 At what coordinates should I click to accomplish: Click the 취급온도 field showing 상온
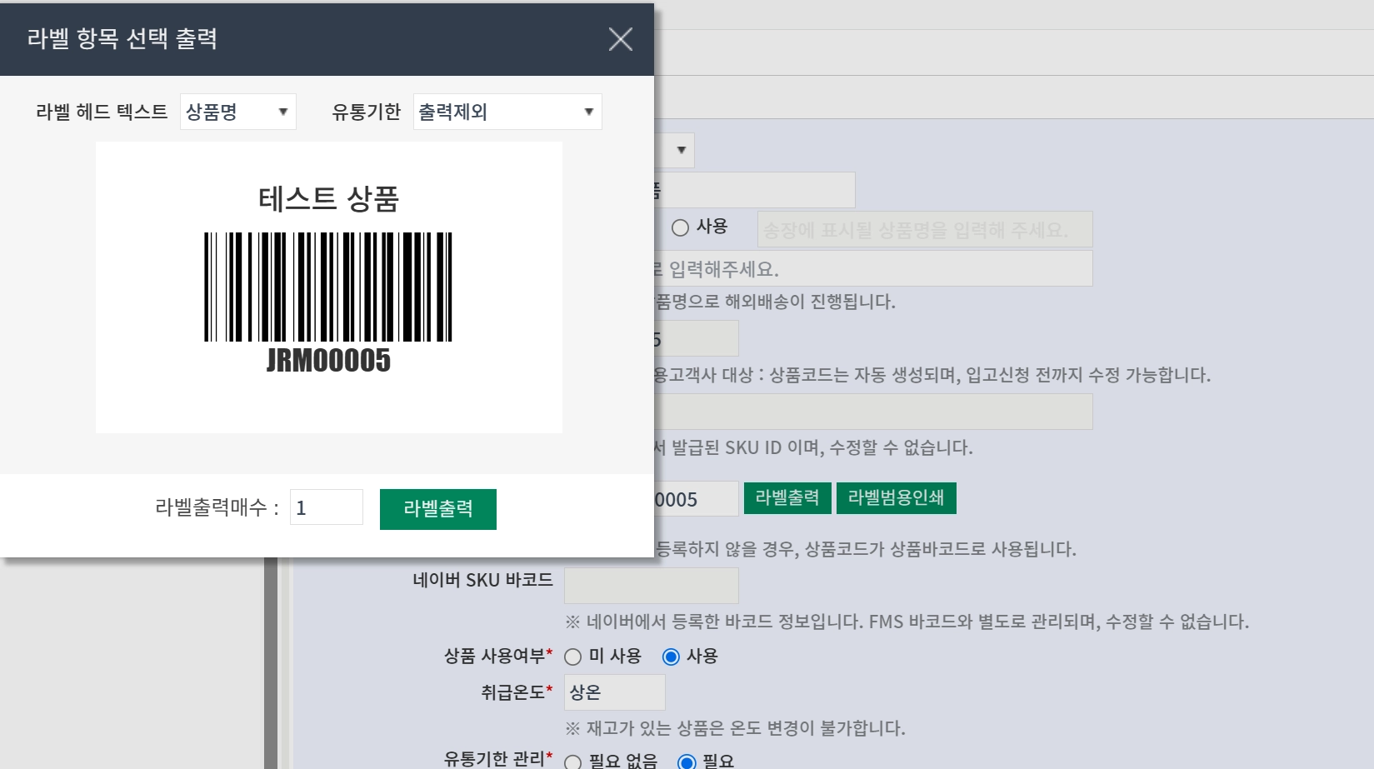pos(615,692)
